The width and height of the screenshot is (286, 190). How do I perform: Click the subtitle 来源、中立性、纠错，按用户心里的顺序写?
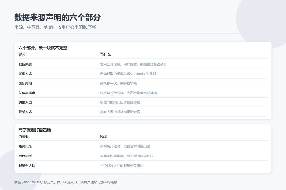click(55, 27)
